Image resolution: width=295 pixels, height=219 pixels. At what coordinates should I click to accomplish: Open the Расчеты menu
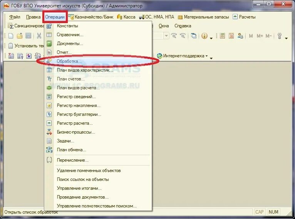tap(244, 17)
